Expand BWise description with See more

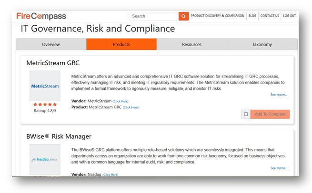[279, 168]
